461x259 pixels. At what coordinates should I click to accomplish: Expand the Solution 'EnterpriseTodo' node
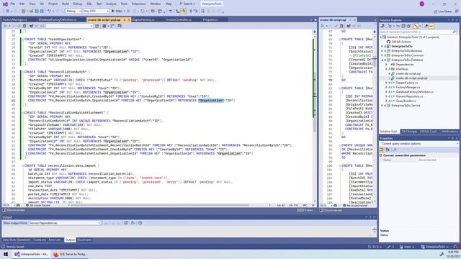(381, 37)
